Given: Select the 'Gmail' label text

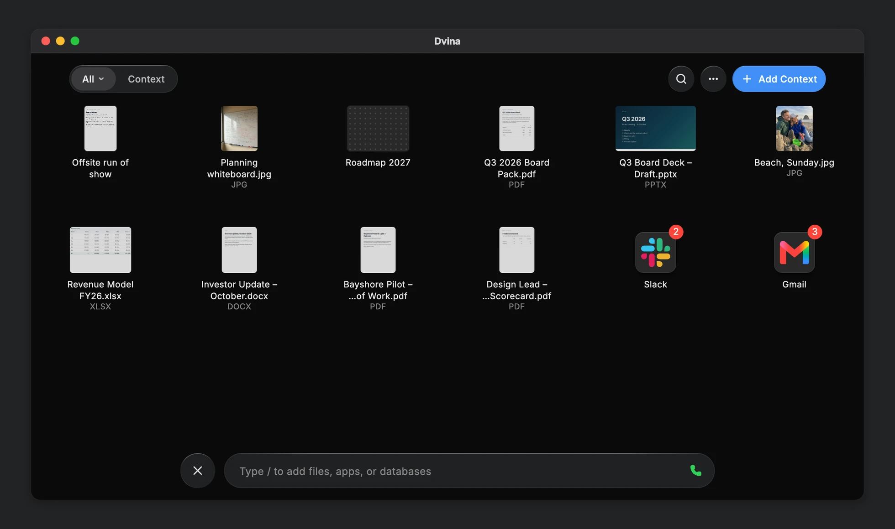Looking at the screenshot, I should click(x=794, y=284).
